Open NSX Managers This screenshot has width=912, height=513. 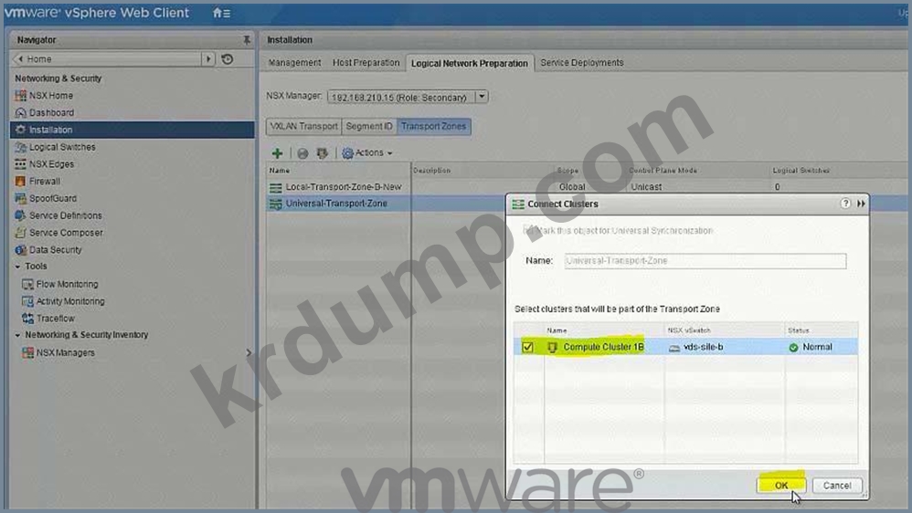click(65, 352)
